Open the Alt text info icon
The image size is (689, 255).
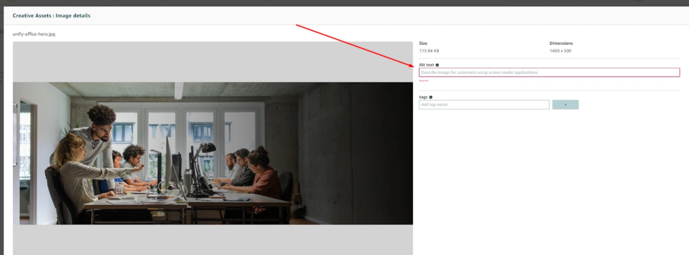[437, 65]
